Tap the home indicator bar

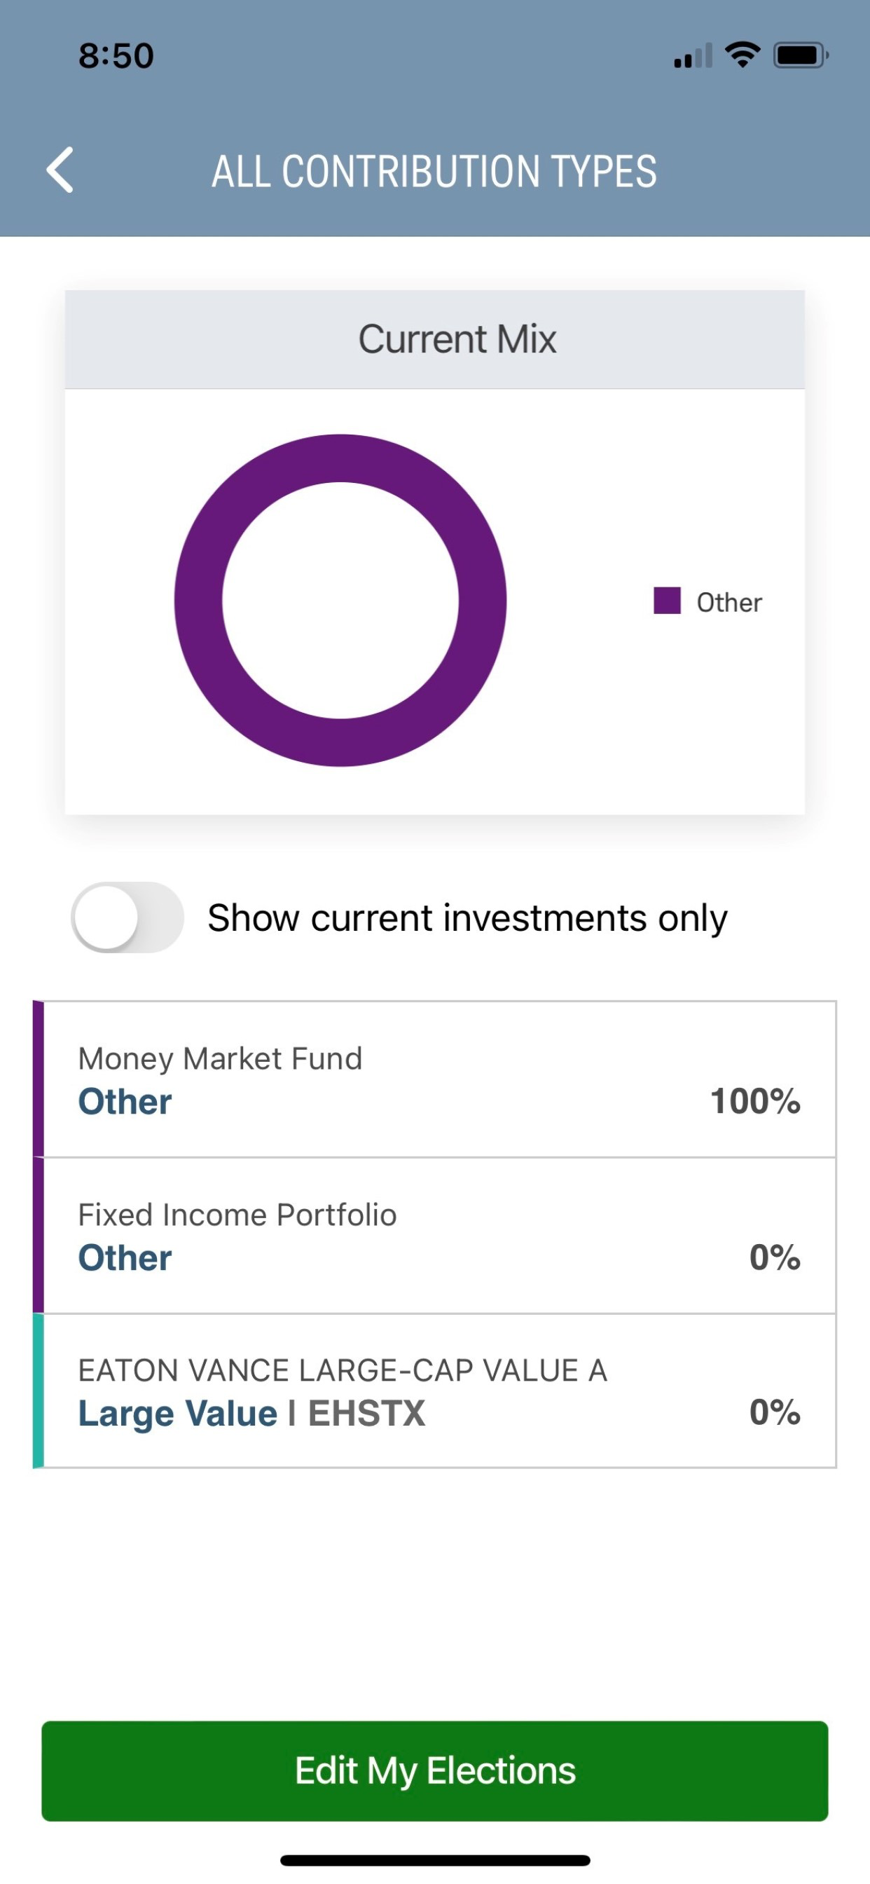(435, 1860)
